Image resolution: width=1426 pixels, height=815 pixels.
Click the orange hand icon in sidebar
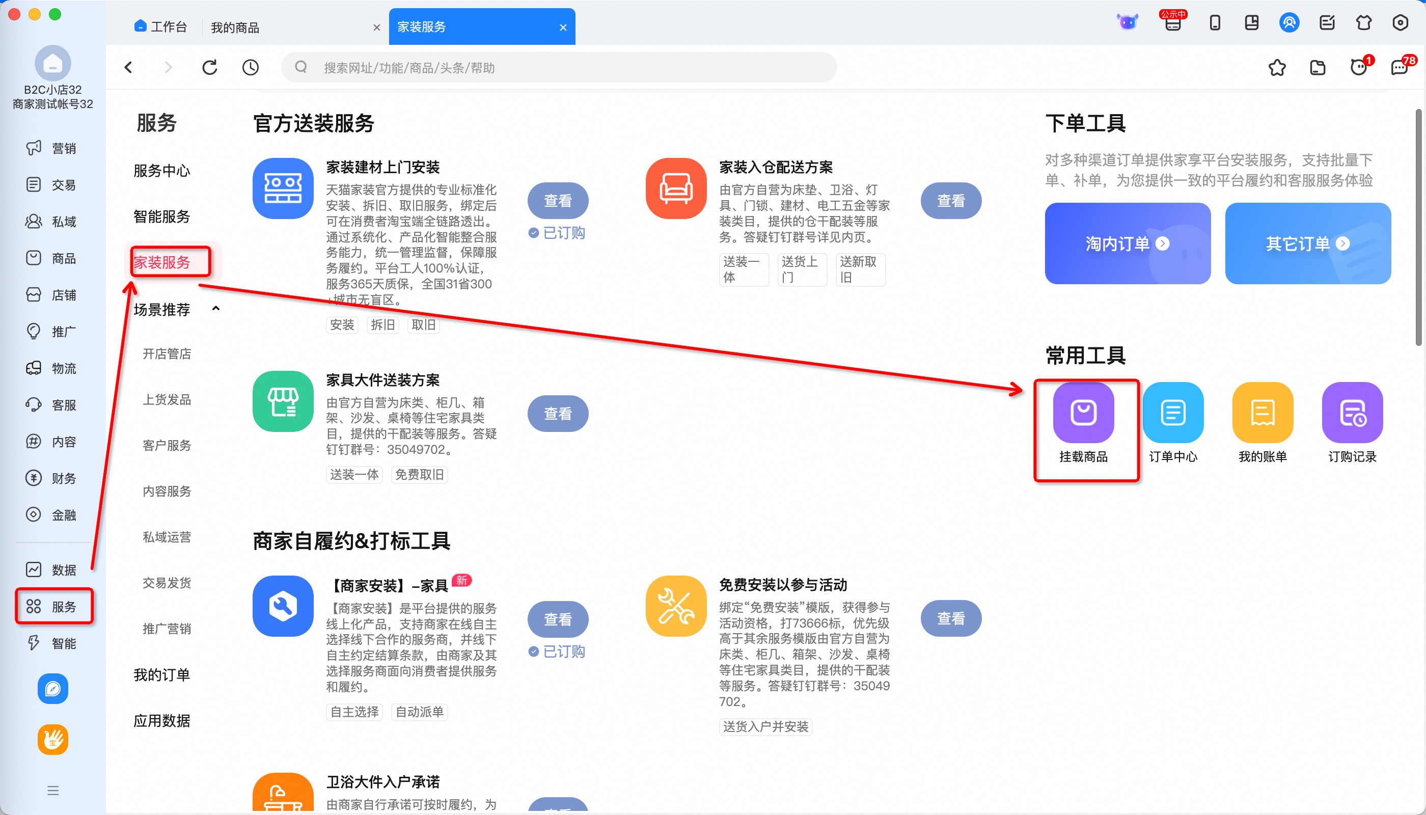(x=52, y=740)
